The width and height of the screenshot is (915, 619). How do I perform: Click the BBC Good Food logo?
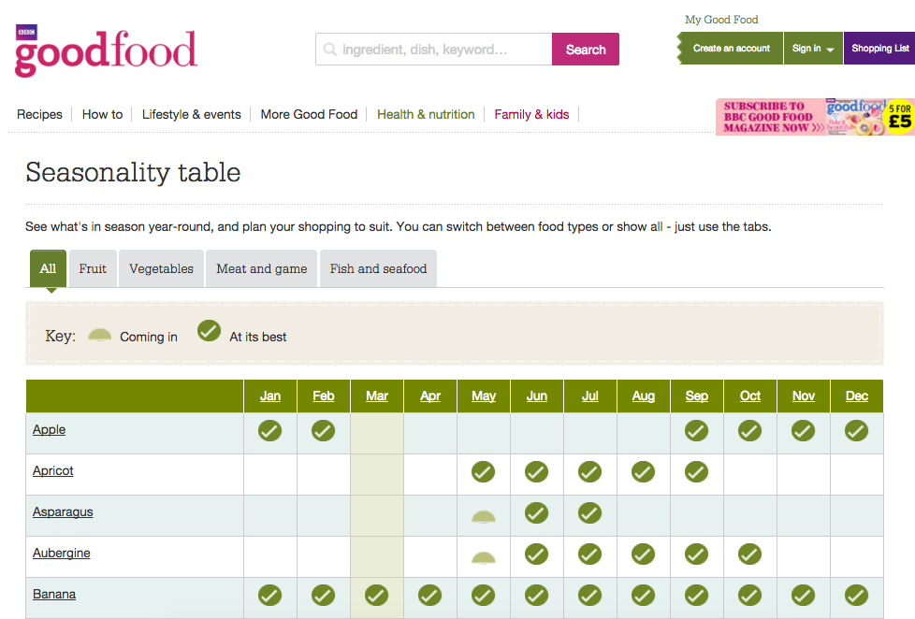point(106,52)
